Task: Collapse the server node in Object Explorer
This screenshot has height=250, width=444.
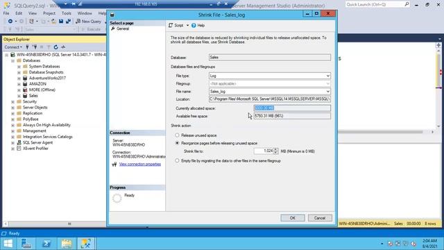Action: click(6, 55)
